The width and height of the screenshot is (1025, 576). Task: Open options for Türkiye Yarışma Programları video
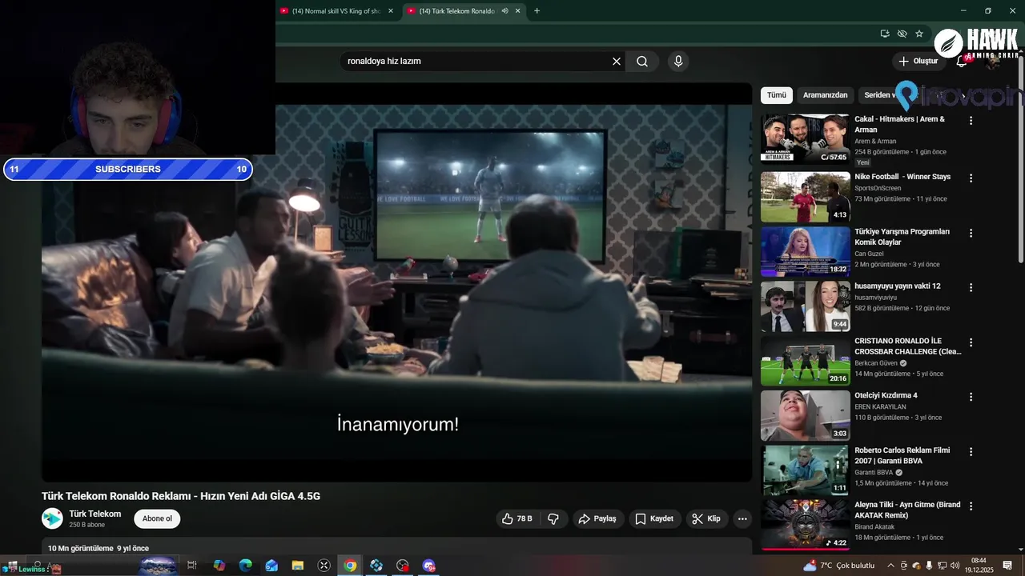point(971,233)
